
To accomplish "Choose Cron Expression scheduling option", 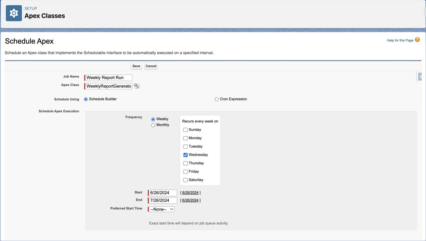I will pyautogui.click(x=217, y=99).
